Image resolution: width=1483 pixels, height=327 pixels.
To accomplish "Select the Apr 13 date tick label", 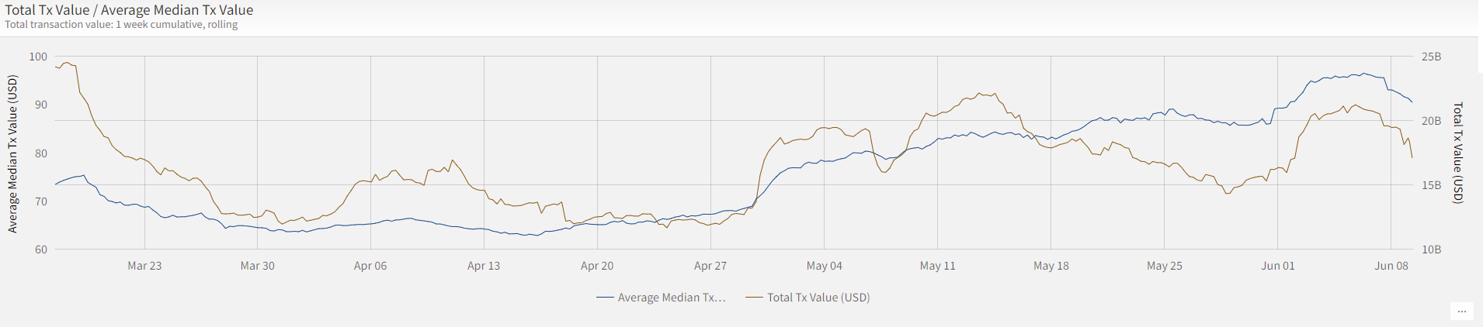I will click(x=484, y=266).
